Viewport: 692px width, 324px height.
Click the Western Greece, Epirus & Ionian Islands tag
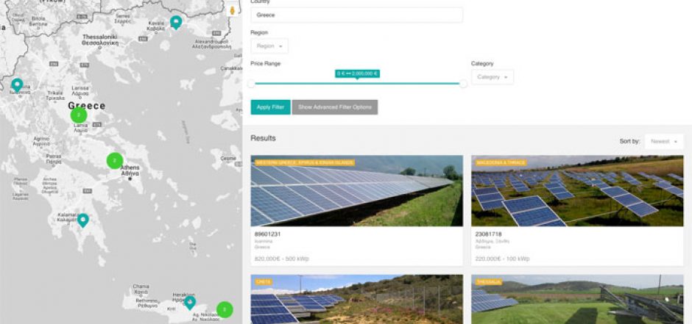pyautogui.click(x=305, y=163)
